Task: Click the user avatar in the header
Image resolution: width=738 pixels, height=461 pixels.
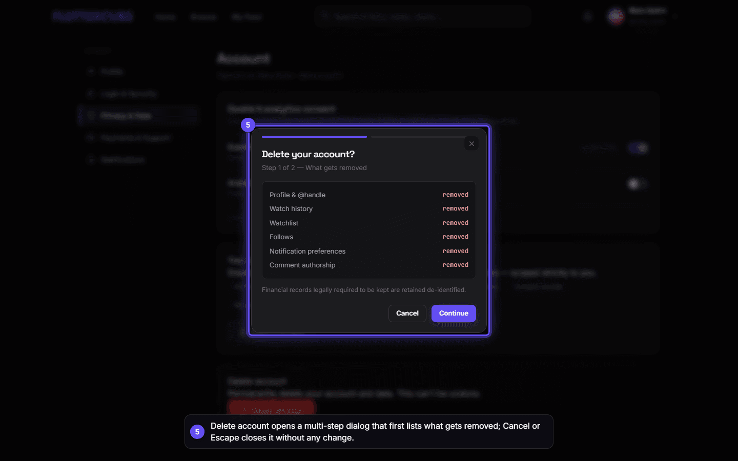Action: pyautogui.click(x=616, y=17)
